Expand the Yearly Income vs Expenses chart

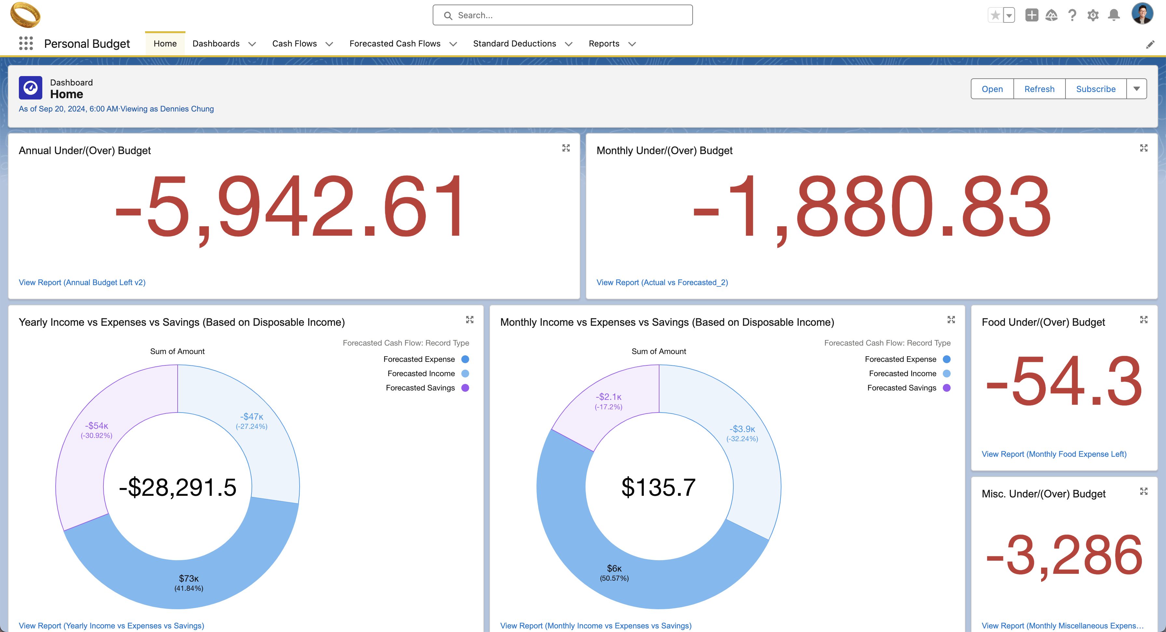pyautogui.click(x=470, y=319)
